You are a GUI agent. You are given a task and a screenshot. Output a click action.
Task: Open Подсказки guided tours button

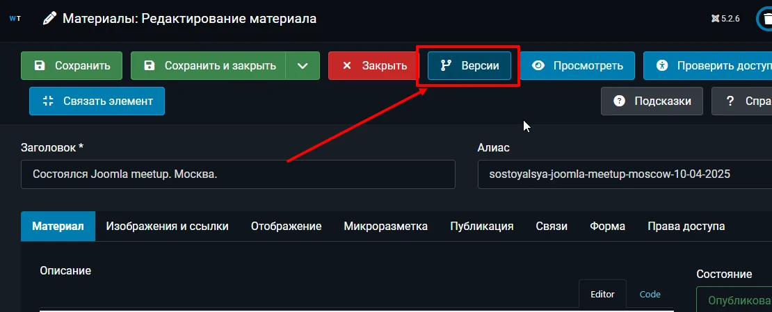(x=652, y=101)
